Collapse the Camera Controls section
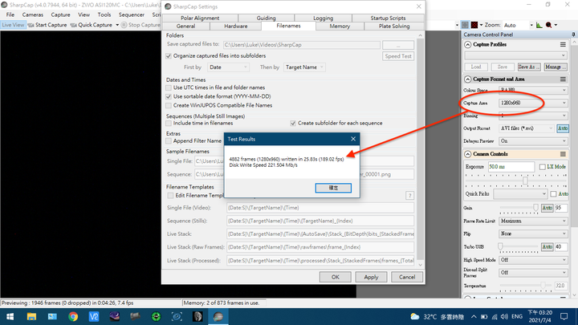 coord(467,153)
